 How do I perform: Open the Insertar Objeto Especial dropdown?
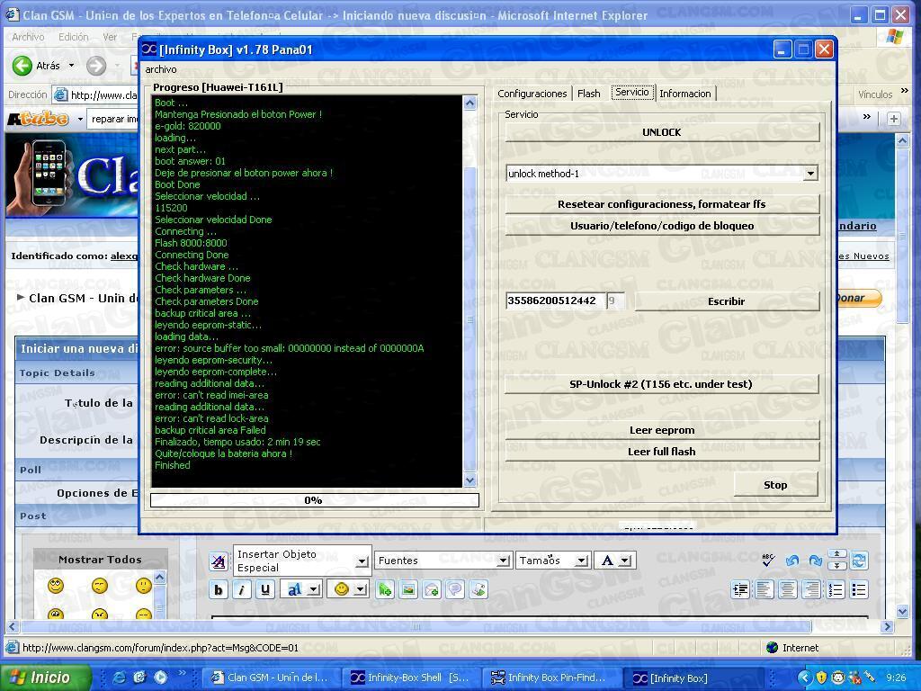point(362,561)
